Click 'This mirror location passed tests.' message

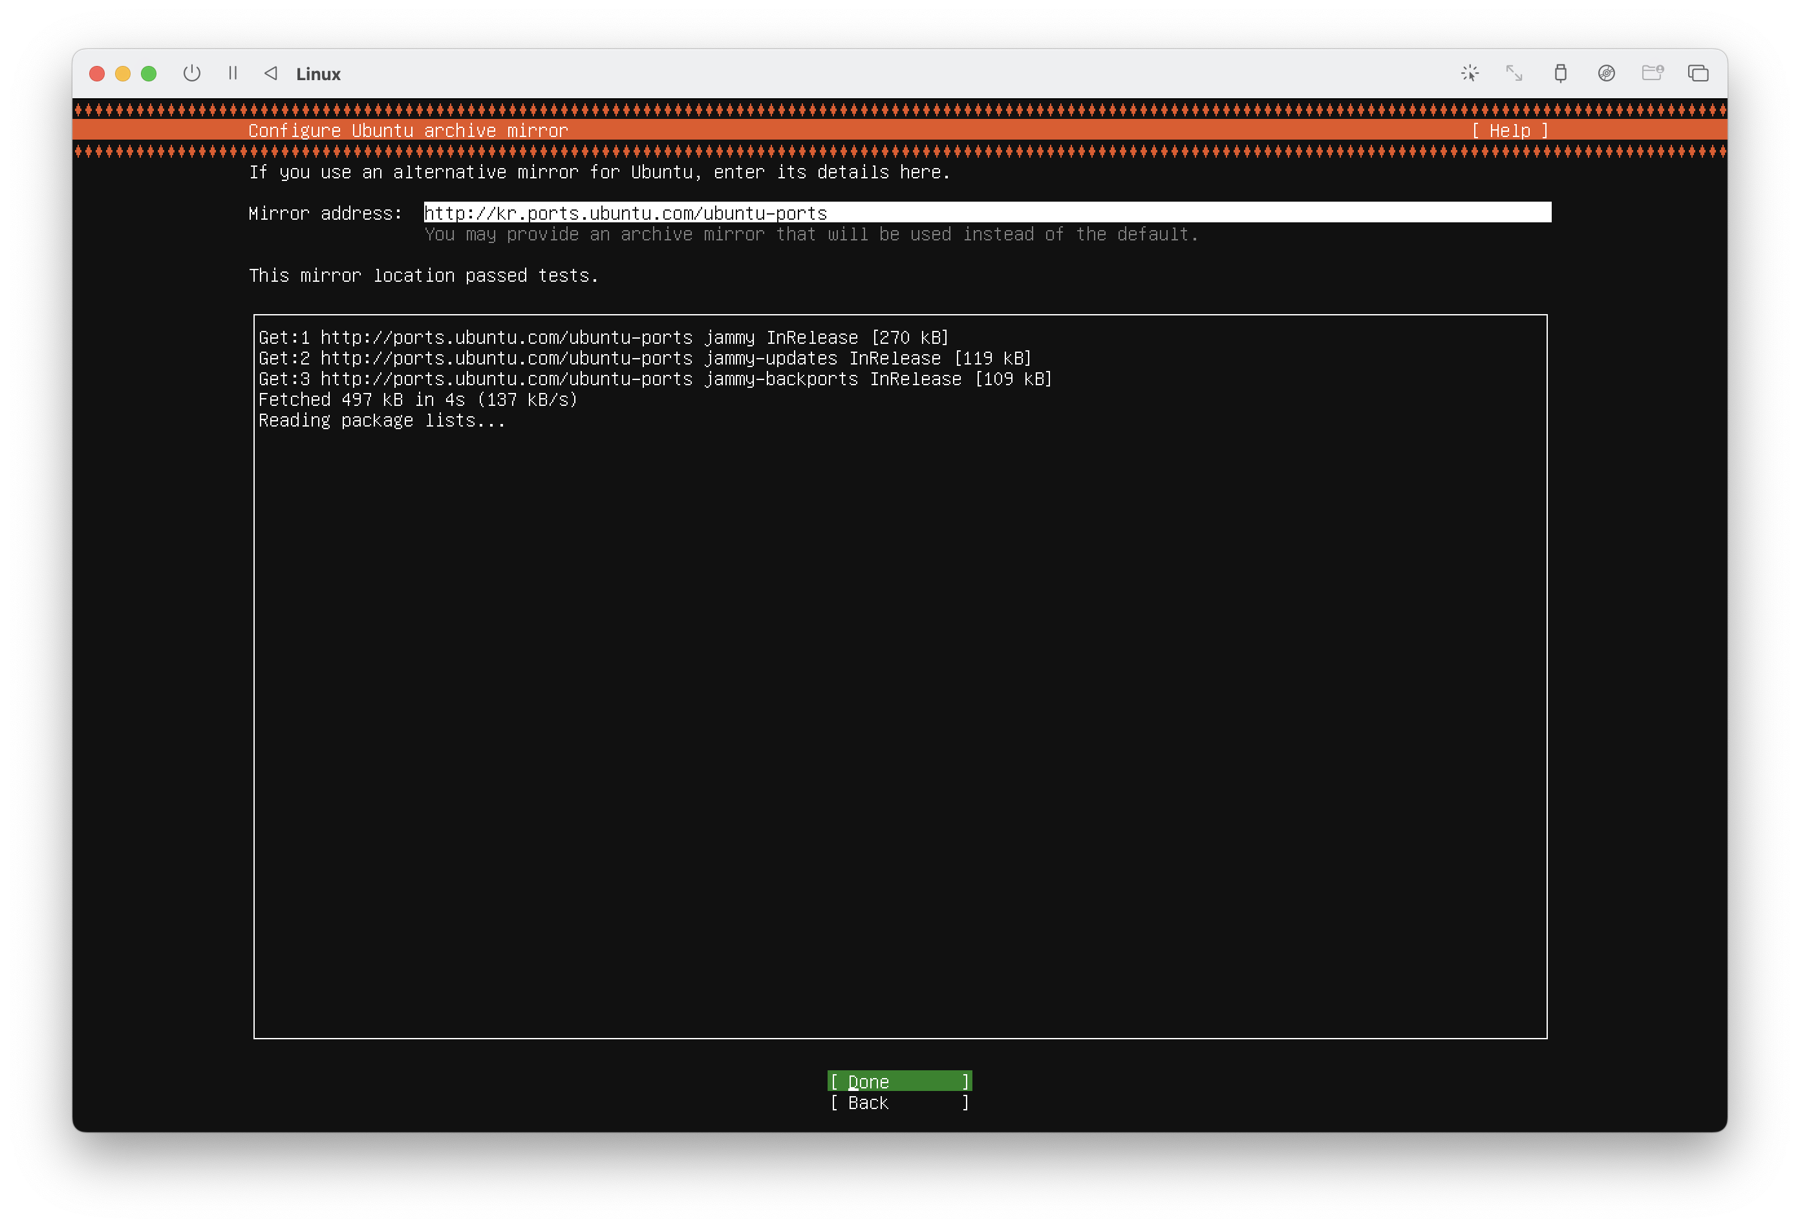coord(423,275)
